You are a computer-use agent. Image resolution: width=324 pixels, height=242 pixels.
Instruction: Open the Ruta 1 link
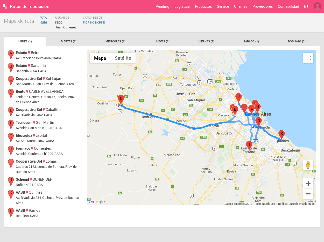coord(45,22)
